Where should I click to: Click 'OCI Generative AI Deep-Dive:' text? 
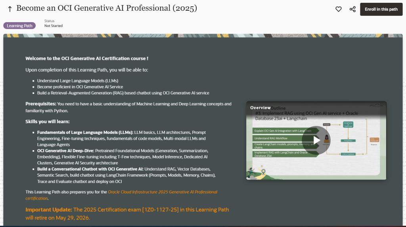click(65, 151)
